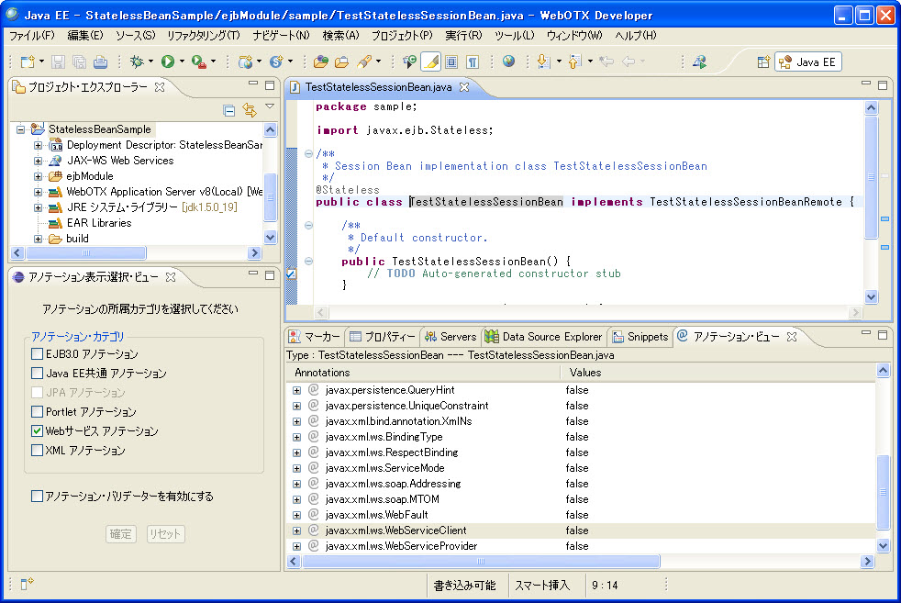Click the Print icon in toolbar
The image size is (901, 603).
pyautogui.click(x=100, y=61)
